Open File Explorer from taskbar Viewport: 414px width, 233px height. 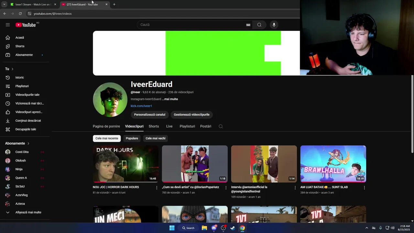[x=204, y=228]
